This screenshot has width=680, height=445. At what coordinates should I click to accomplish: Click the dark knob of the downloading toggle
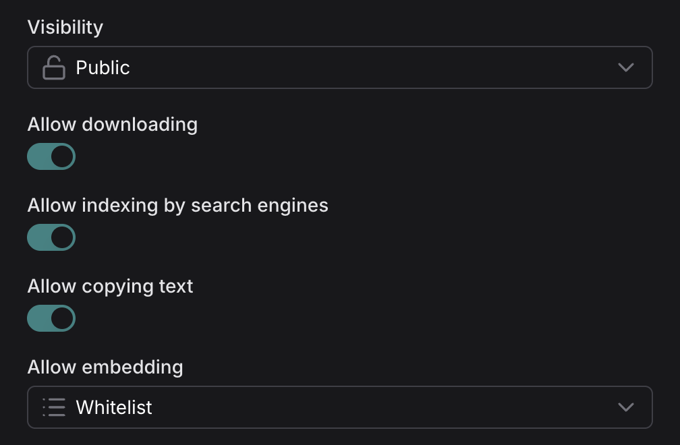coord(62,156)
